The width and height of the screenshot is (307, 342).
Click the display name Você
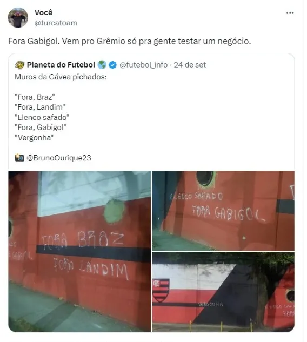(43, 12)
